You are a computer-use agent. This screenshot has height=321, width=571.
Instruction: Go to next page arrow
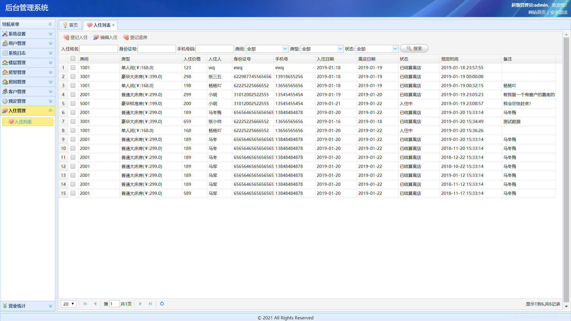tap(140, 304)
